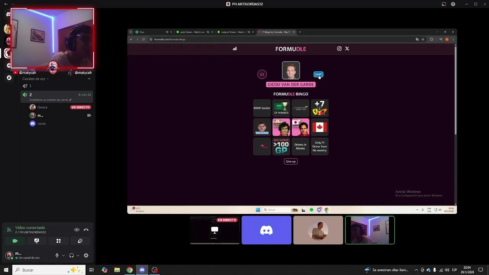
Task: Toggle the Discord camera button
Action: click(15, 241)
